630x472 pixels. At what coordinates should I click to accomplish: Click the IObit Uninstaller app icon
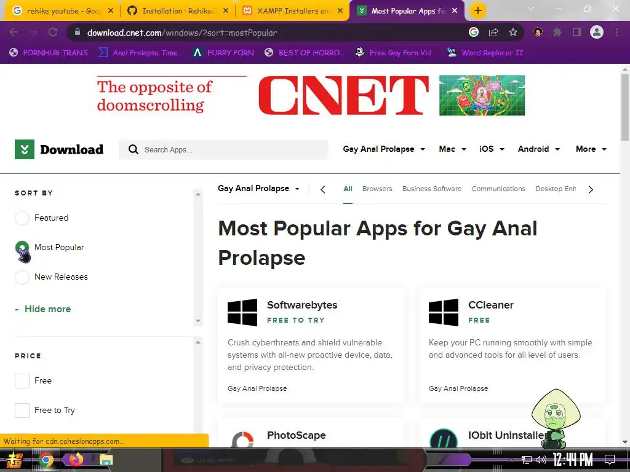[444, 438]
